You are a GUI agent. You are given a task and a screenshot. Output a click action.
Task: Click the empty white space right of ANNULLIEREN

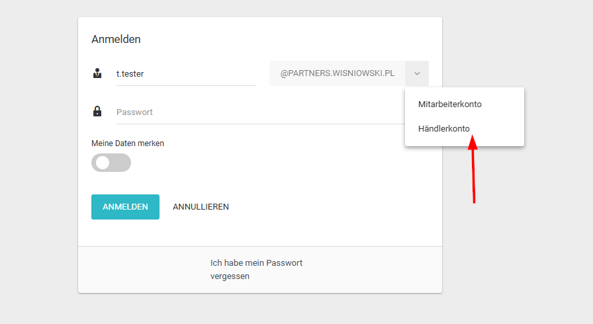331,207
